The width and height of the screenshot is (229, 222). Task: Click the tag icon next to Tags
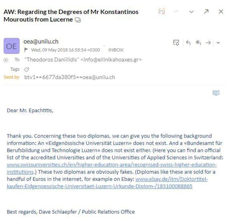27,69
